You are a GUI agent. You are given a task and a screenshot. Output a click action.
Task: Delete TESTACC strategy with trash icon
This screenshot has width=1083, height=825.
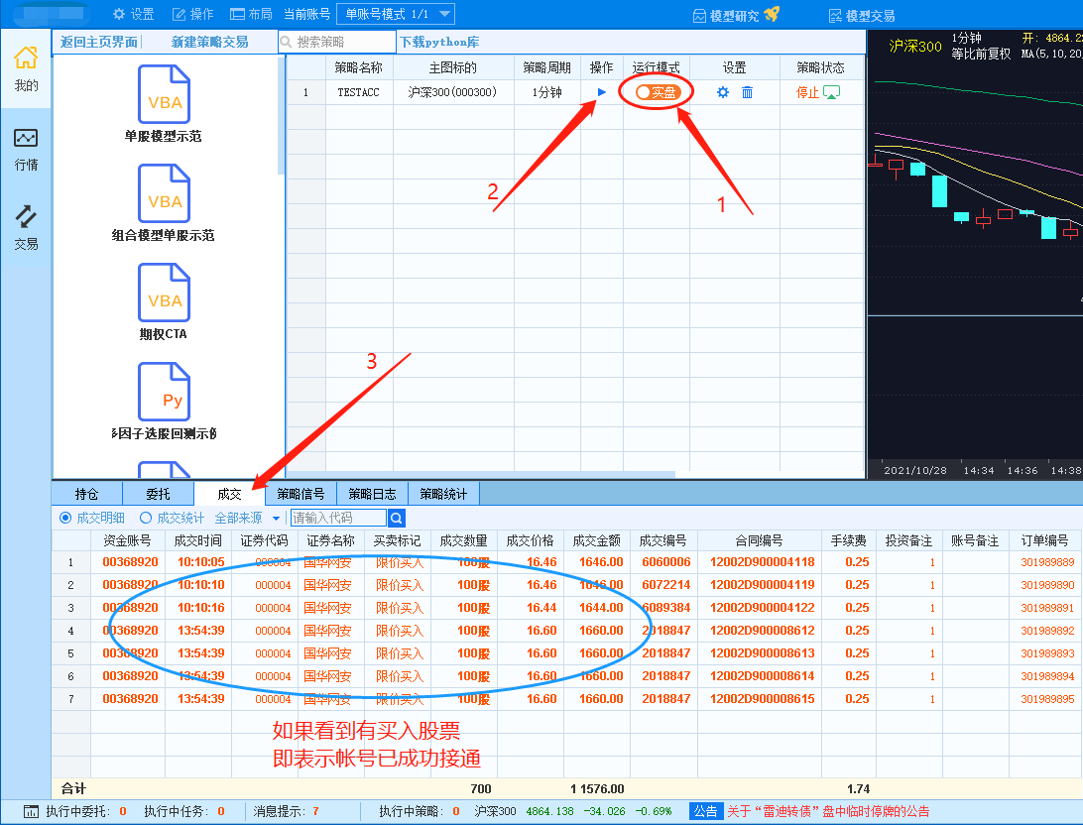(747, 92)
